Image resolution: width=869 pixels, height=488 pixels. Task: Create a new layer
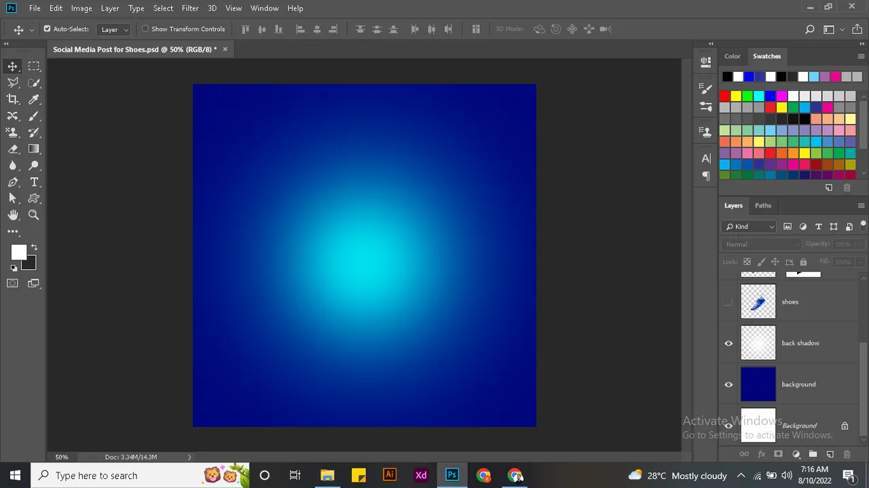[x=830, y=454]
